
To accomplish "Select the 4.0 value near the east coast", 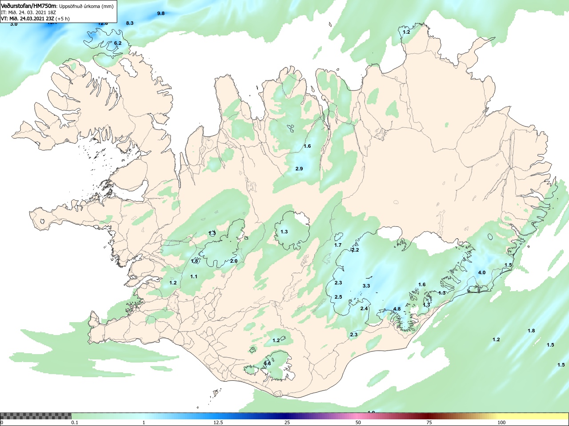I will (x=482, y=272).
